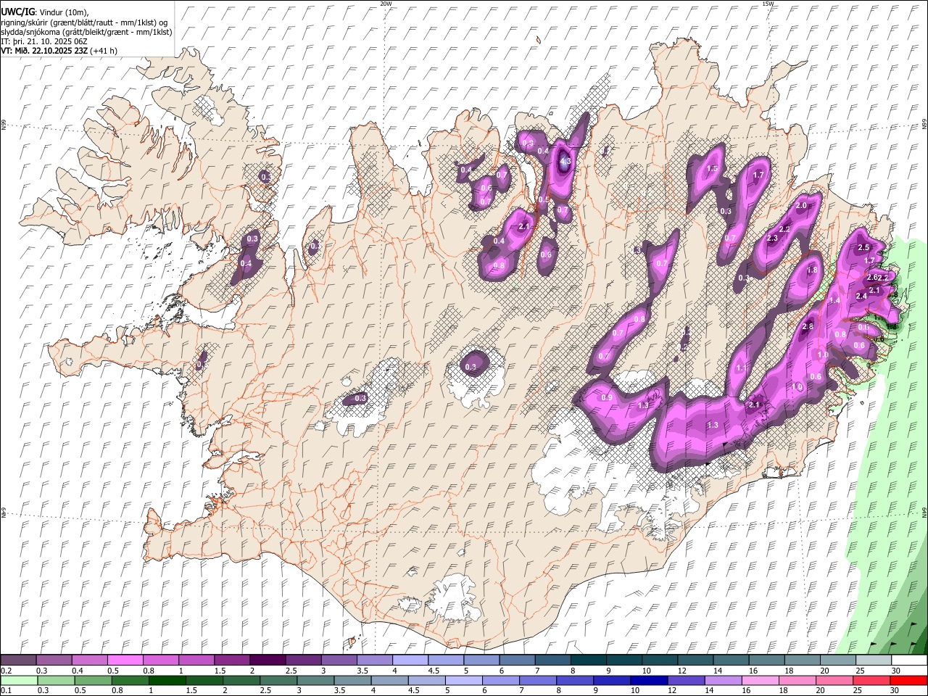Select the 9–10 deep blue swatch in the lower row

[612, 680]
